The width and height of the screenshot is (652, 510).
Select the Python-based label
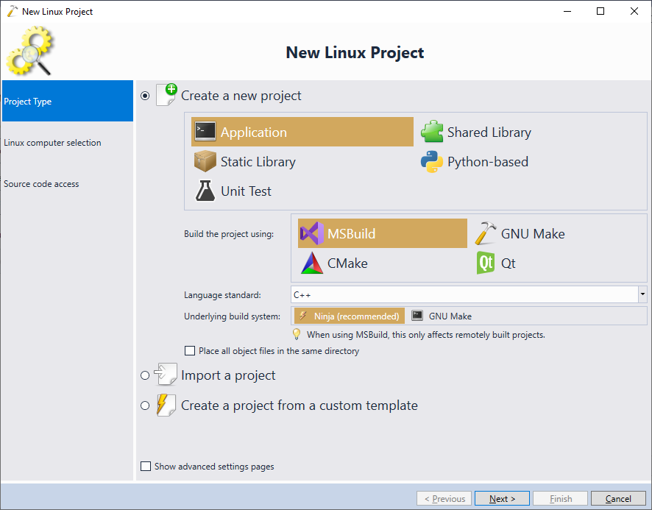coord(488,161)
